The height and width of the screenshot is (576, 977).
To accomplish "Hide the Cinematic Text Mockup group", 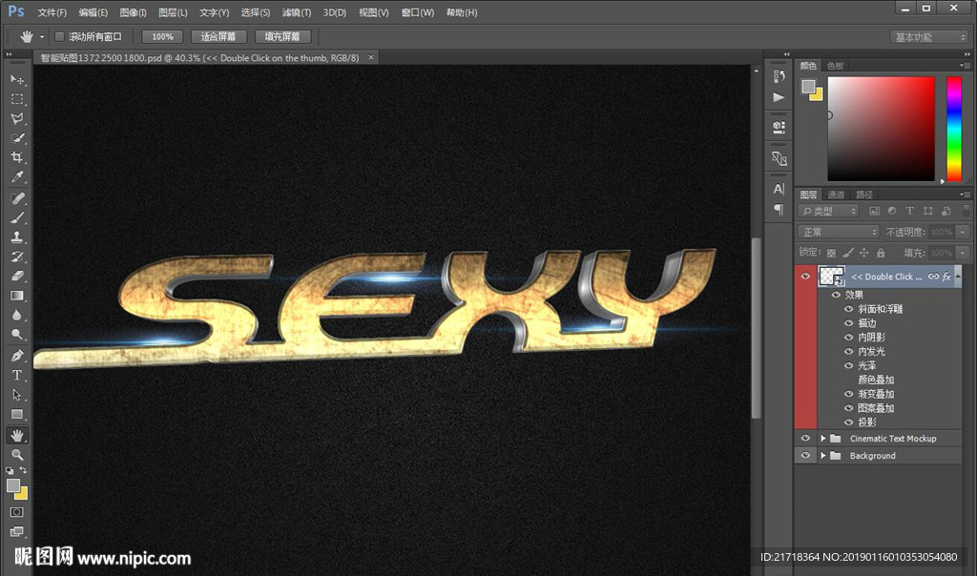I will (805, 439).
